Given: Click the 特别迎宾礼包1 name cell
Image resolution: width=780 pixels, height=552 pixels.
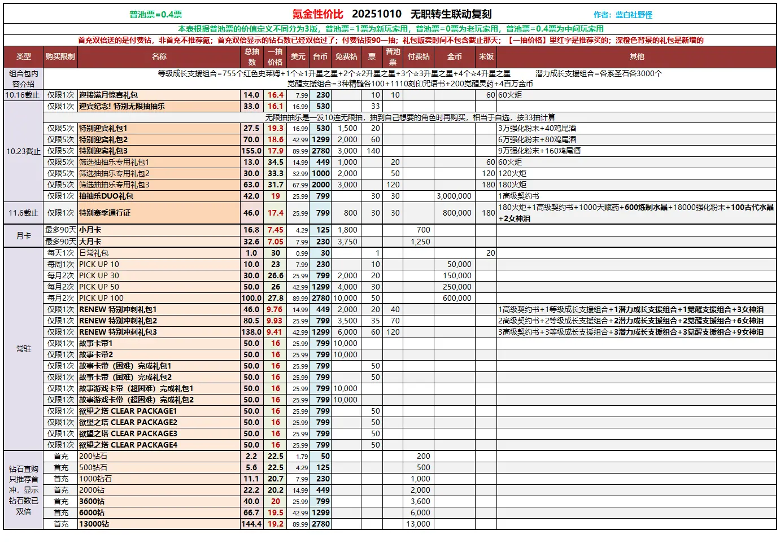Looking at the screenshot, I should [103, 128].
